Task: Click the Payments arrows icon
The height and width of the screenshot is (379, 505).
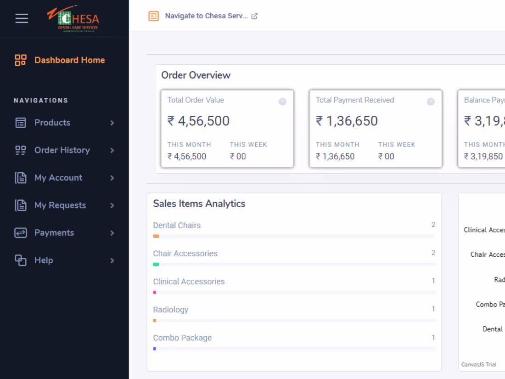Action: [x=20, y=233]
